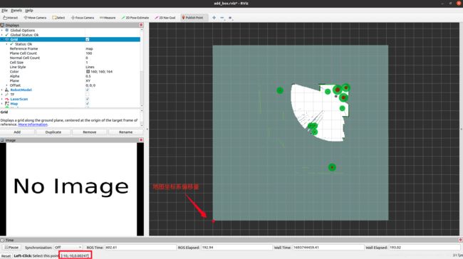Click the Grid Color swatch 160; 160; 164
The width and height of the screenshot is (463, 259).
88,71
